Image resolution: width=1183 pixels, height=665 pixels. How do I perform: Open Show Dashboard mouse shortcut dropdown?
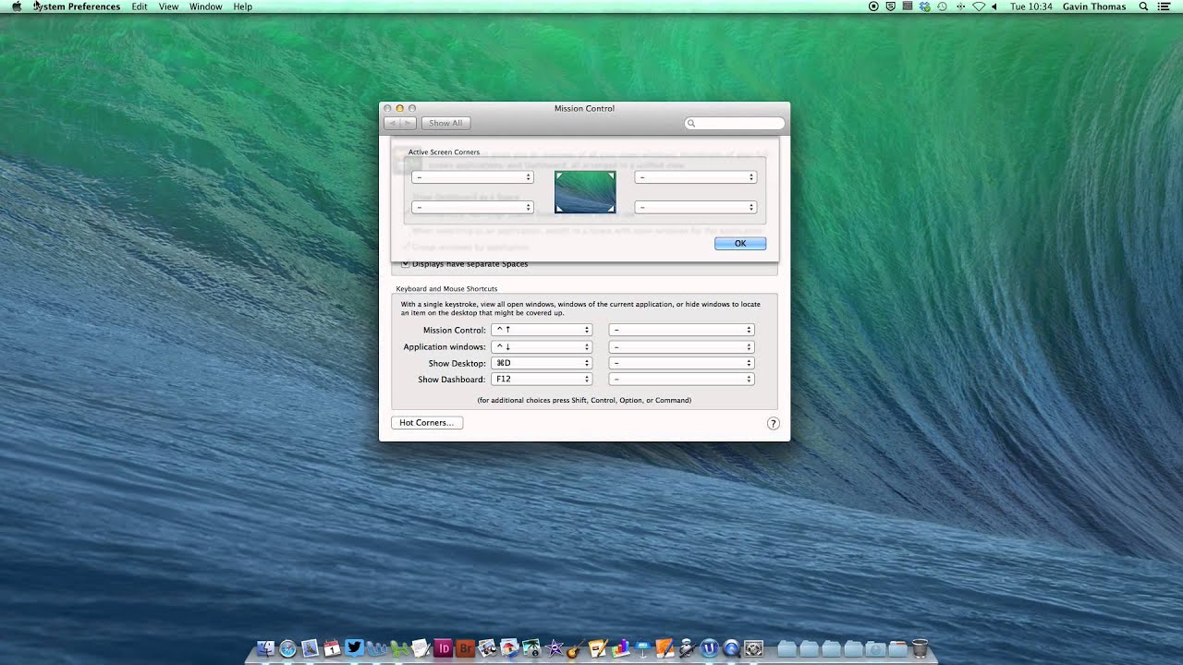pyautogui.click(x=682, y=379)
